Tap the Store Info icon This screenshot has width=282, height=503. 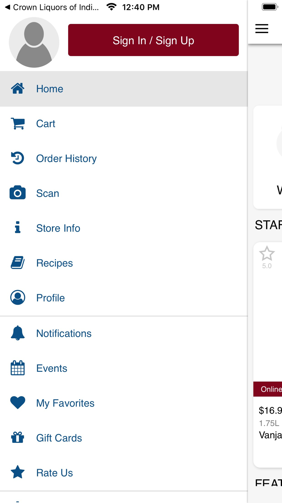pos(17,227)
